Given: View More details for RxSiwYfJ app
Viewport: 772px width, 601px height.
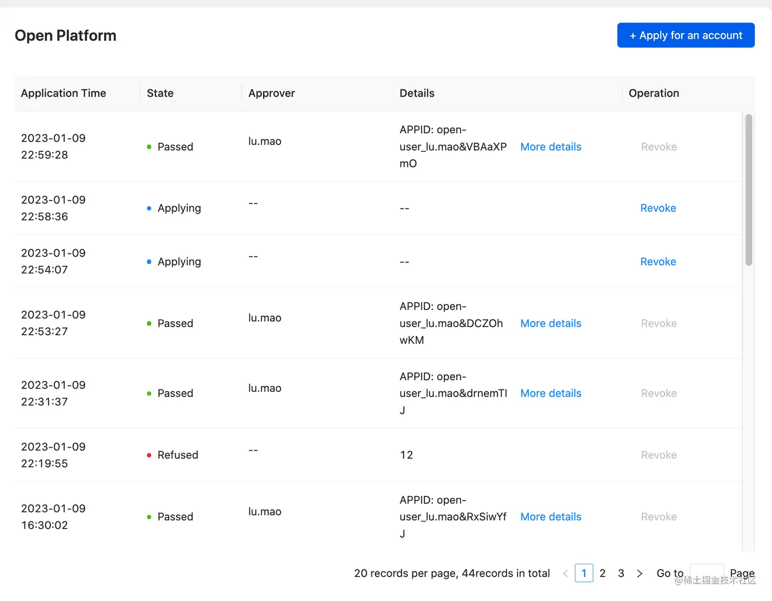Looking at the screenshot, I should (550, 517).
